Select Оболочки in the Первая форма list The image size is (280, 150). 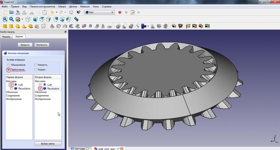click(12, 92)
